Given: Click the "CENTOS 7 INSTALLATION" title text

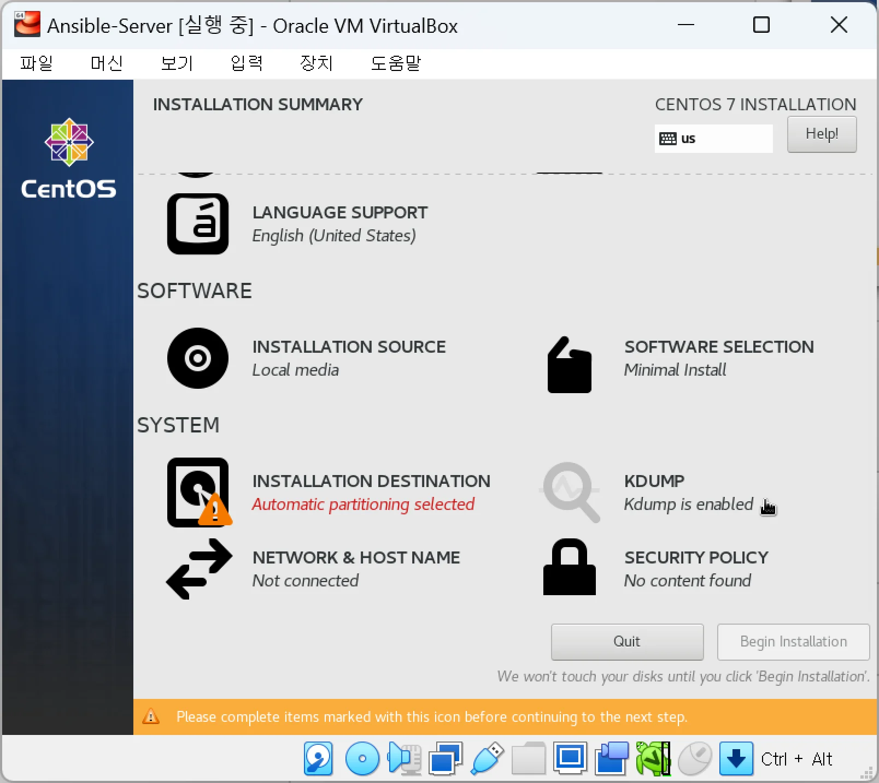Looking at the screenshot, I should 755,104.
